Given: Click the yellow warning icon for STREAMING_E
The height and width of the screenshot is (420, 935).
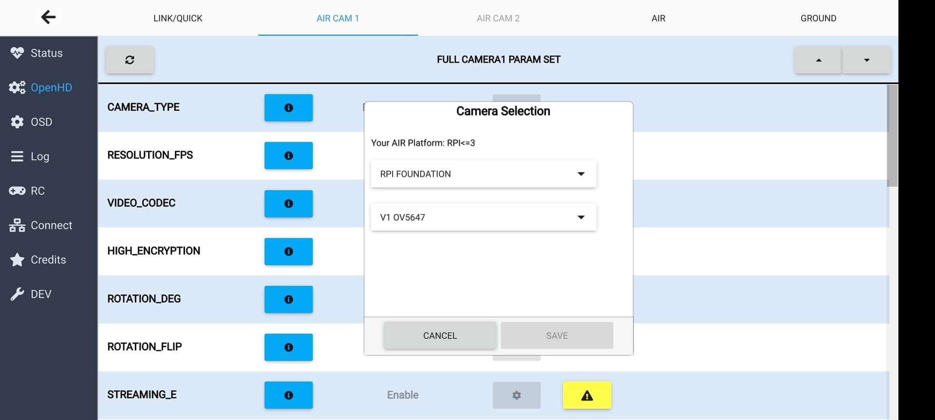Looking at the screenshot, I should point(587,395).
